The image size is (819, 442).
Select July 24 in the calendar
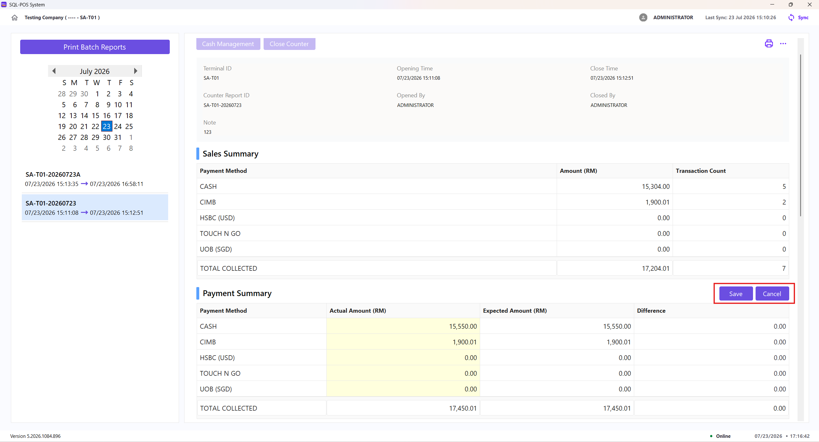coord(118,126)
